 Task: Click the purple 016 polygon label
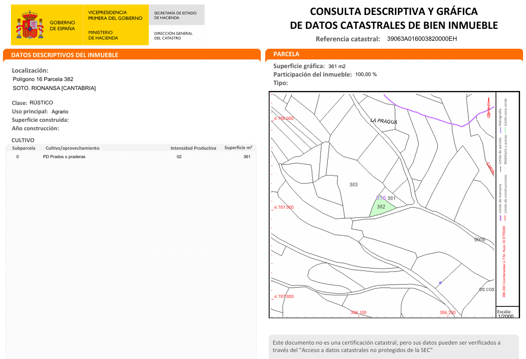pos(380,198)
